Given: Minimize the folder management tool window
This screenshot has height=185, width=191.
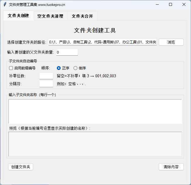Looking at the screenshot, I should [x=157, y=4].
